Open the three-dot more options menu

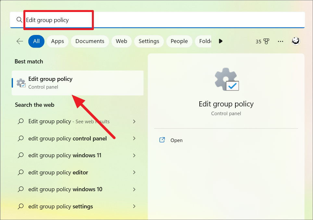pos(281,41)
